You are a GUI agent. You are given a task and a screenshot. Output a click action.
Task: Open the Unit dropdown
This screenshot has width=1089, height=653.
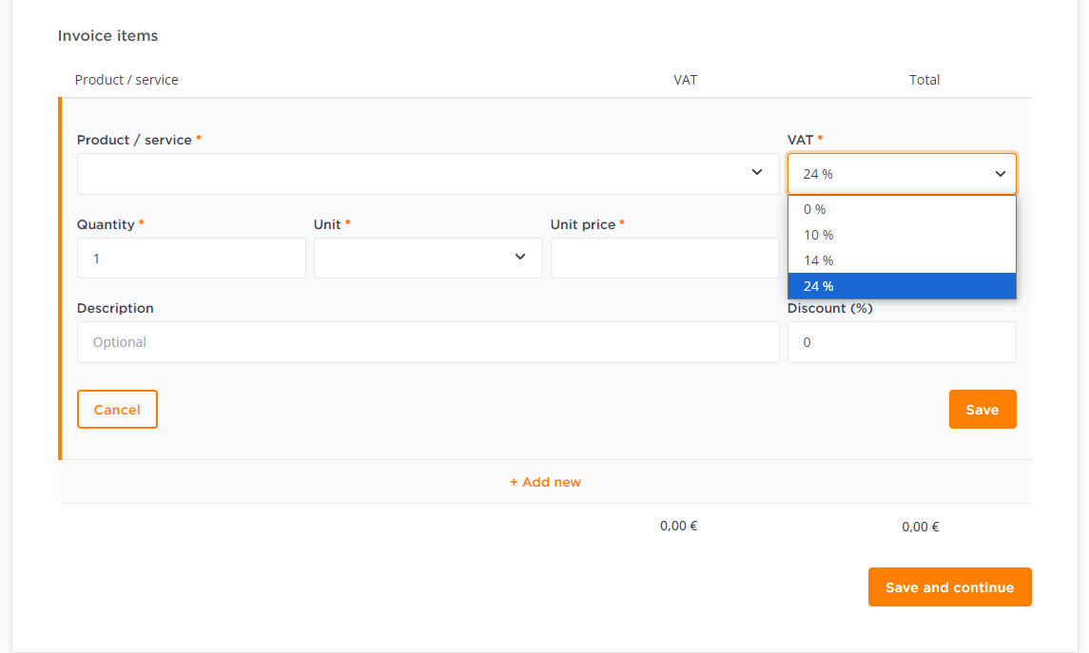[428, 259]
